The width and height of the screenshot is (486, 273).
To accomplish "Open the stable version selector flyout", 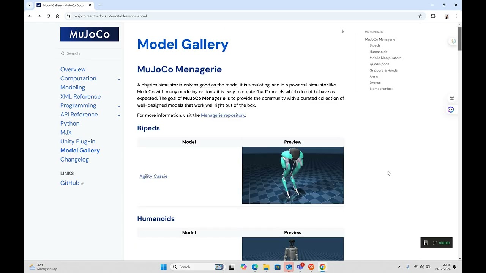I will pos(436,243).
